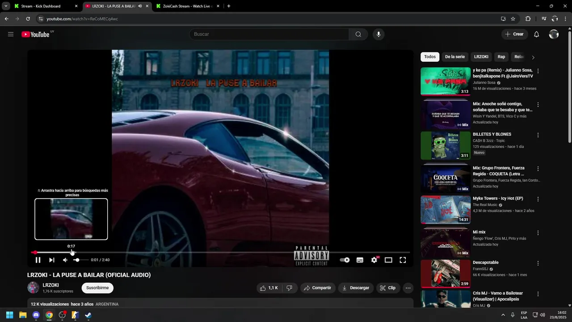
Task: Open options menu for Myke Towers Icy Hot
Action: click(538, 199)
